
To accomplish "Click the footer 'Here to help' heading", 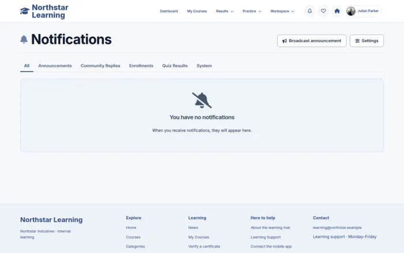I will [x=263, y=218].
